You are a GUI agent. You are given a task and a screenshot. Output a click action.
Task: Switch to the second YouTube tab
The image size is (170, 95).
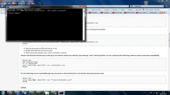(x=106, y=13)
